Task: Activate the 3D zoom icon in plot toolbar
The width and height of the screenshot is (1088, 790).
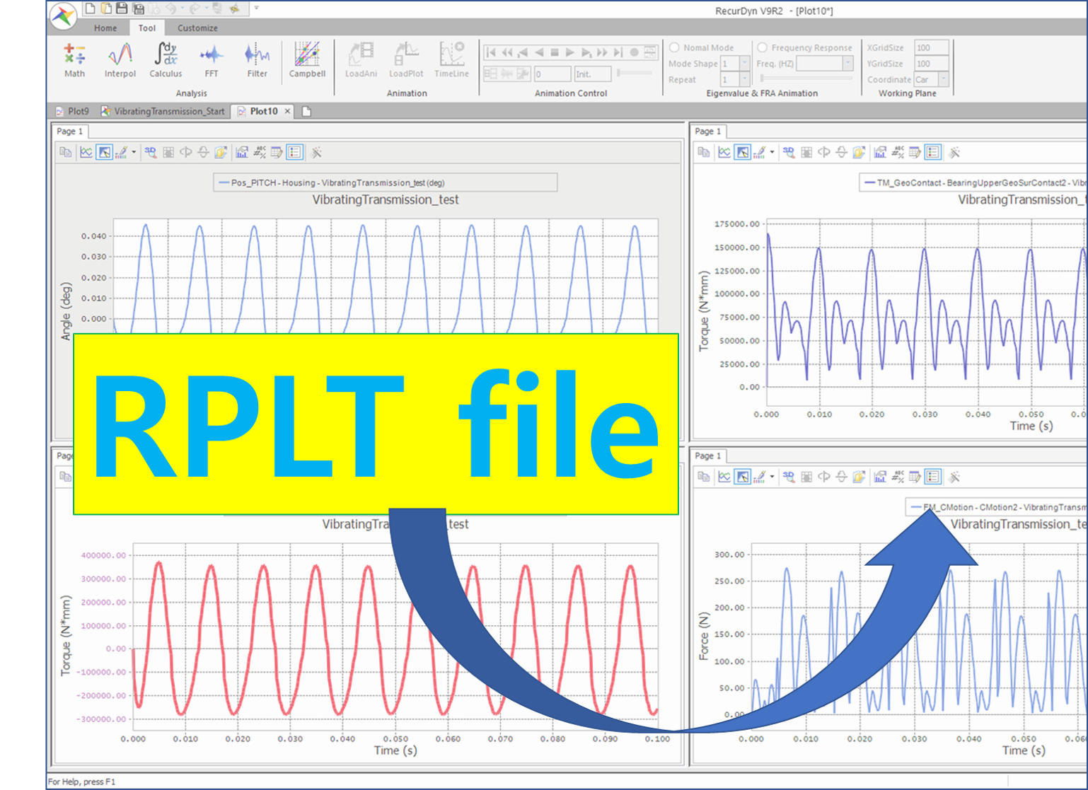Action: tap(151, 151)
